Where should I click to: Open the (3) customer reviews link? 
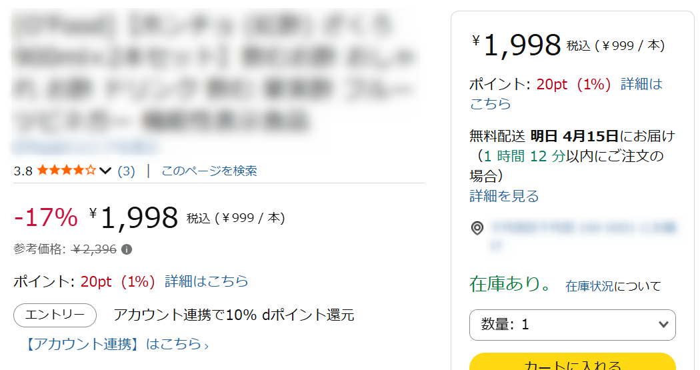(126, 171)
